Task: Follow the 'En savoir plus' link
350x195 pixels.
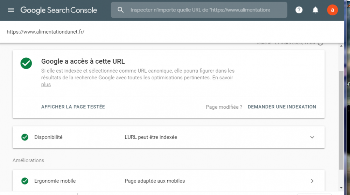Action: [x=222, y=78]
